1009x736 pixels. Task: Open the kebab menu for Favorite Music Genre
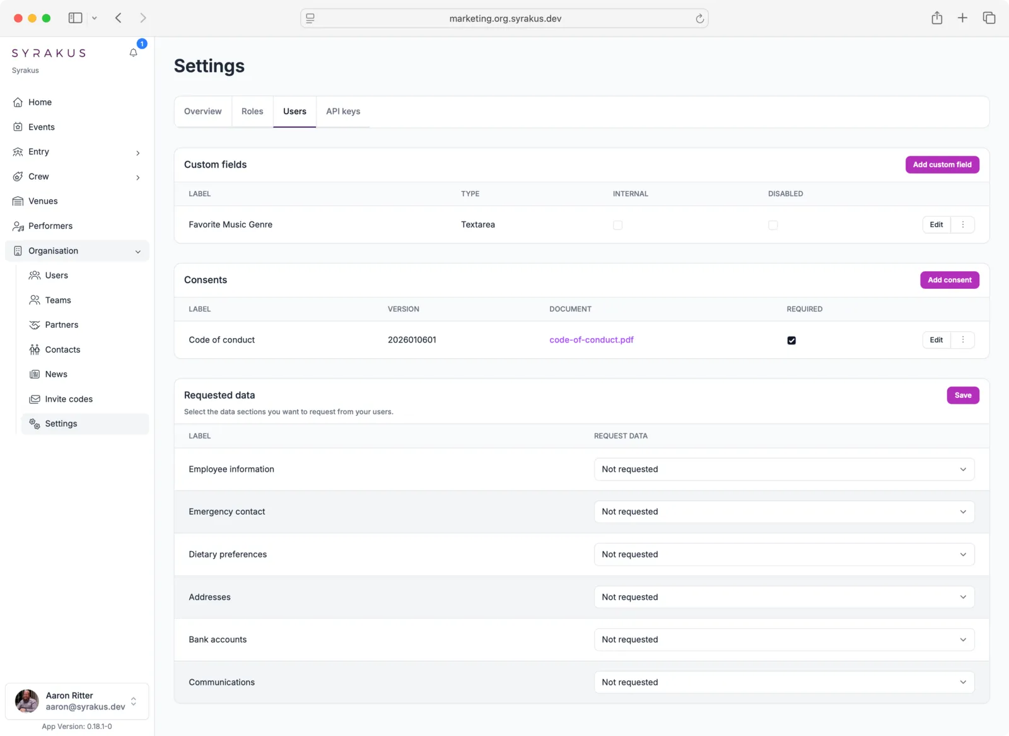click(962, 225)
